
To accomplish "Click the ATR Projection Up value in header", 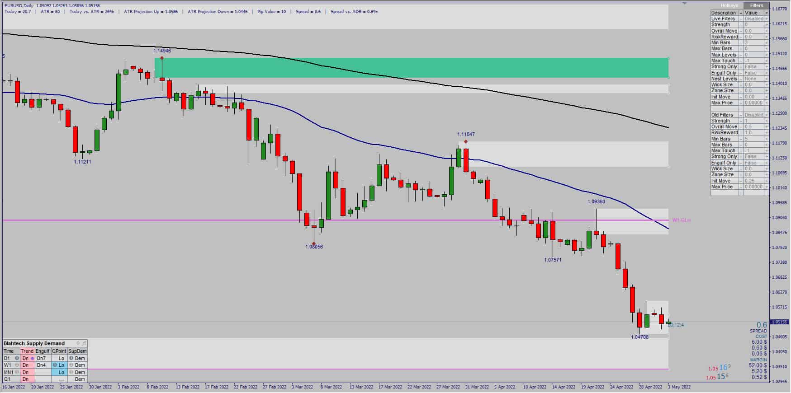I will pos(151,12).
